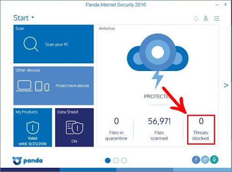Click the My Products shield icon
Image resolution: width=232 pixels, height=172 pixels.
33,127
